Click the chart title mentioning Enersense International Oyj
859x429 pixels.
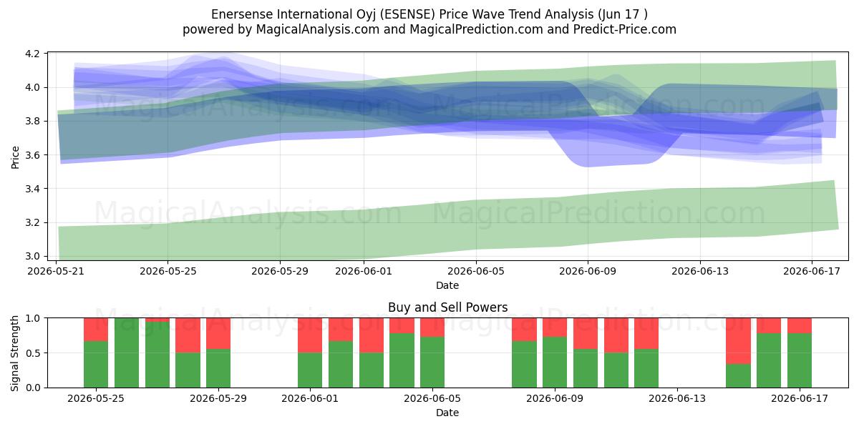tap(429, 14)
